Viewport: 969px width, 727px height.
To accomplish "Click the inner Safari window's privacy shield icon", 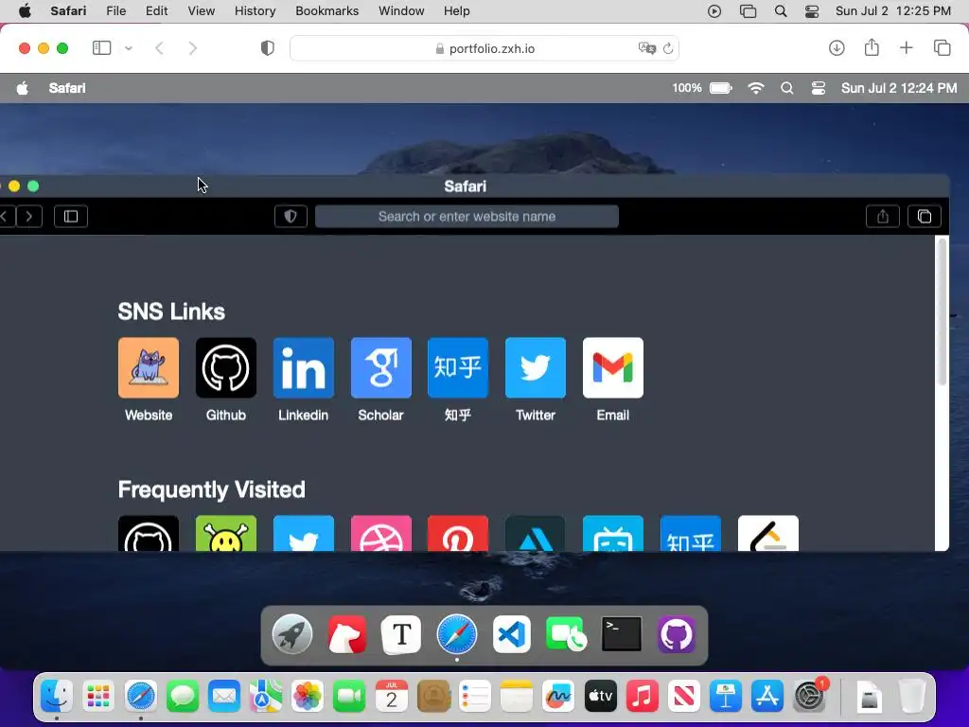I will [291, 217].
